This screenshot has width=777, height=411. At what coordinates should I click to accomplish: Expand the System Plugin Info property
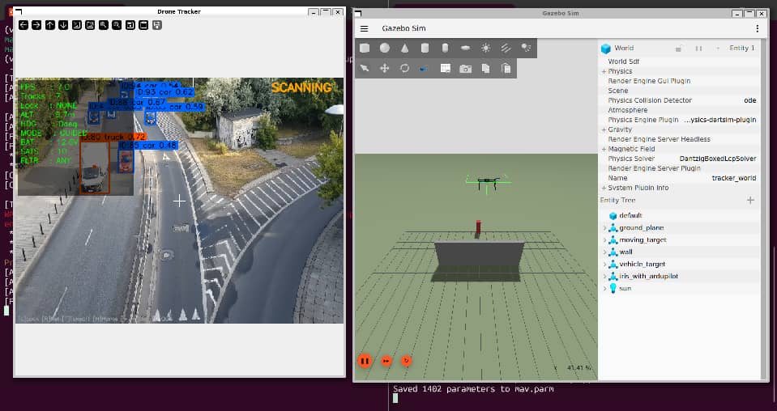[604, 188]
